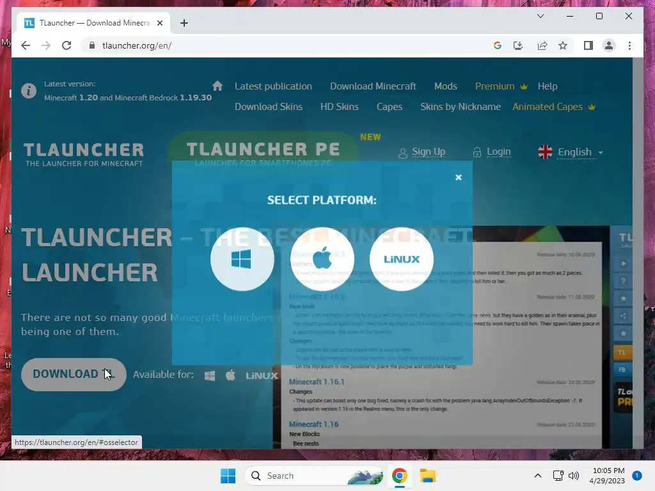Click the Login padlock icon

[477, 152]
